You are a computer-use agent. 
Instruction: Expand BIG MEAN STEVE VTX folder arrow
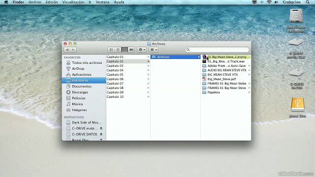[249, 74]
